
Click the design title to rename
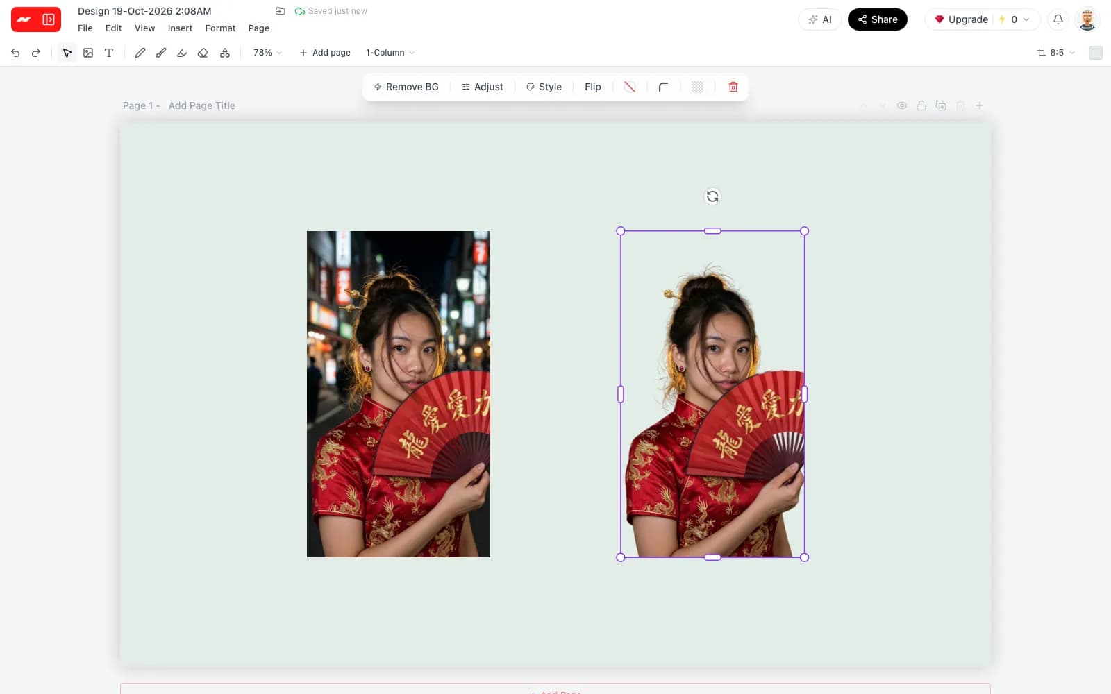coord(144,11)
